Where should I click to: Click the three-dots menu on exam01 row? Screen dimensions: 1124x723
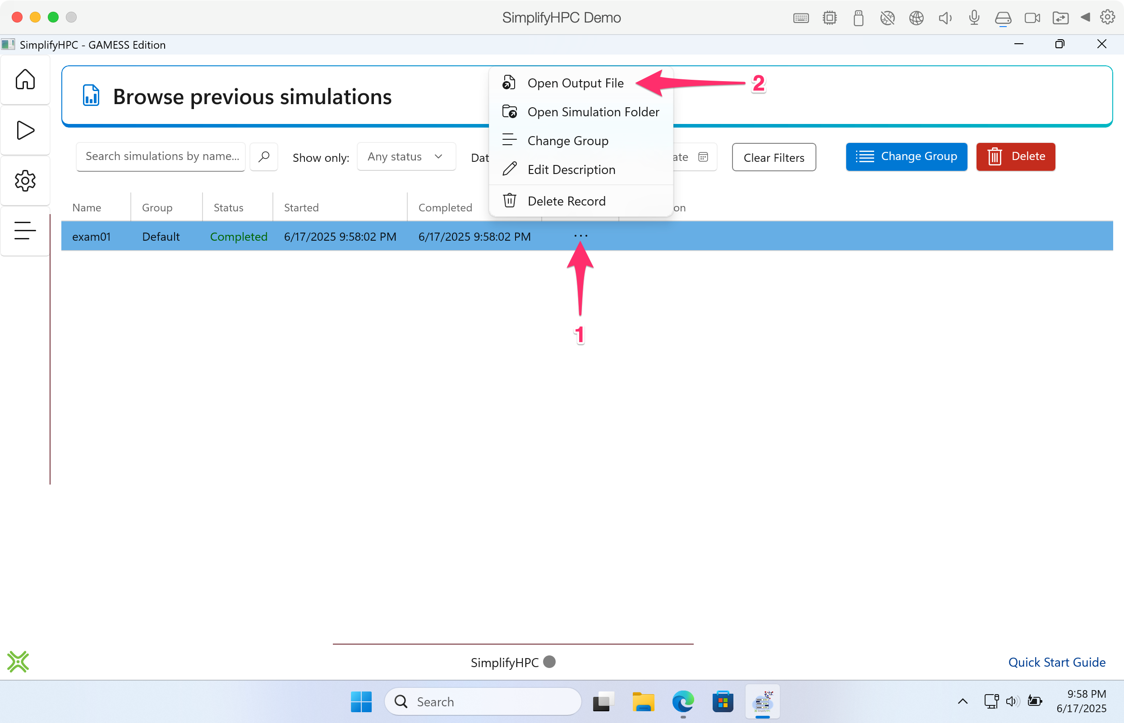click(x=580, y=236)
